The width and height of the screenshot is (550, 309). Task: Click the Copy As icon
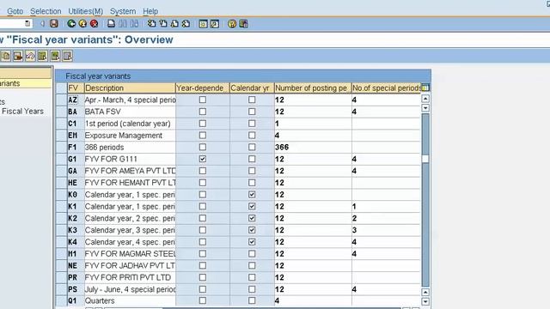pos(6,56)
